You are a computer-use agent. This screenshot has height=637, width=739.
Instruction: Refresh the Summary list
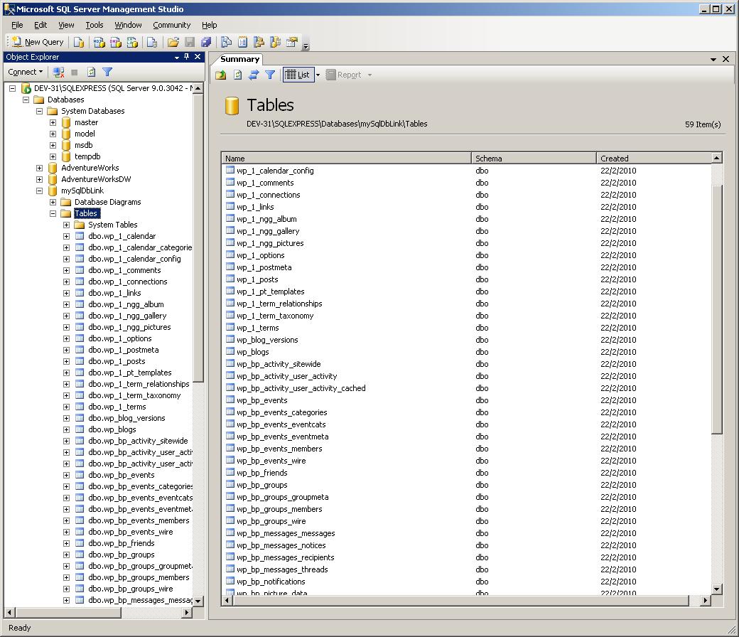pyautogui.click(x=237, y=75)
